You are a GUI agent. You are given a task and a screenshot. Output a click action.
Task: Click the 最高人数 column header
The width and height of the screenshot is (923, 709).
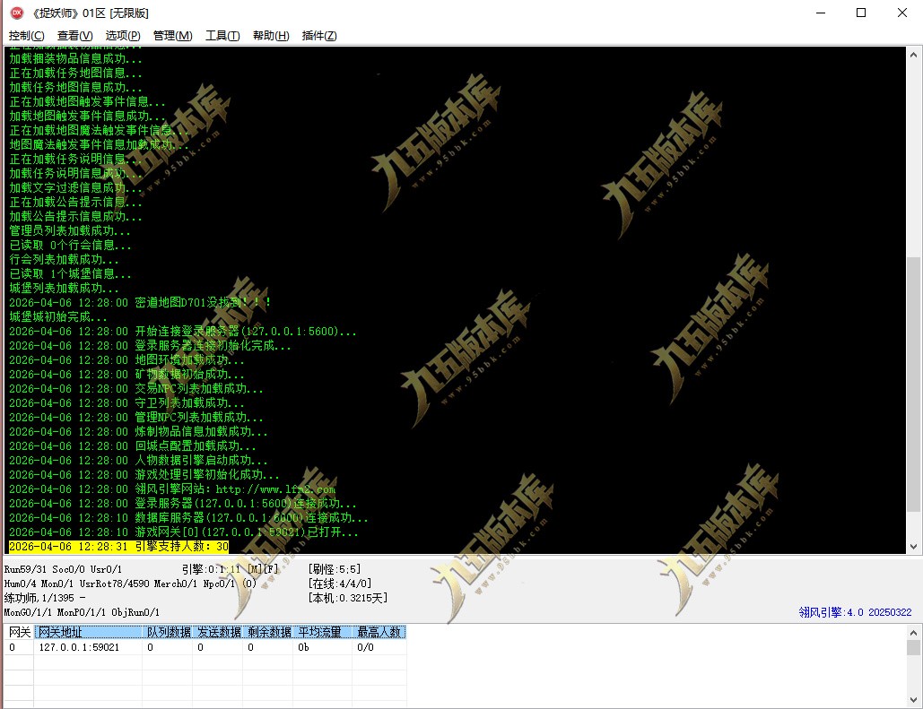pos(379,632)
